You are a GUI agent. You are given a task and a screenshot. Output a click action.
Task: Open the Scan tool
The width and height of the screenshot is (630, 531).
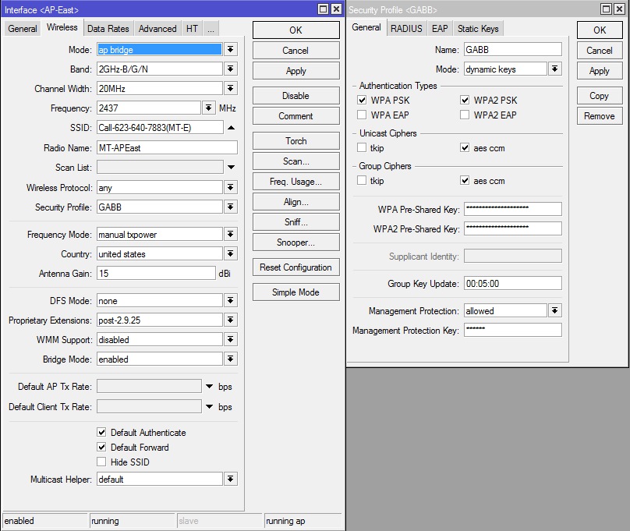pyautogui.click(x=295, y=161)
